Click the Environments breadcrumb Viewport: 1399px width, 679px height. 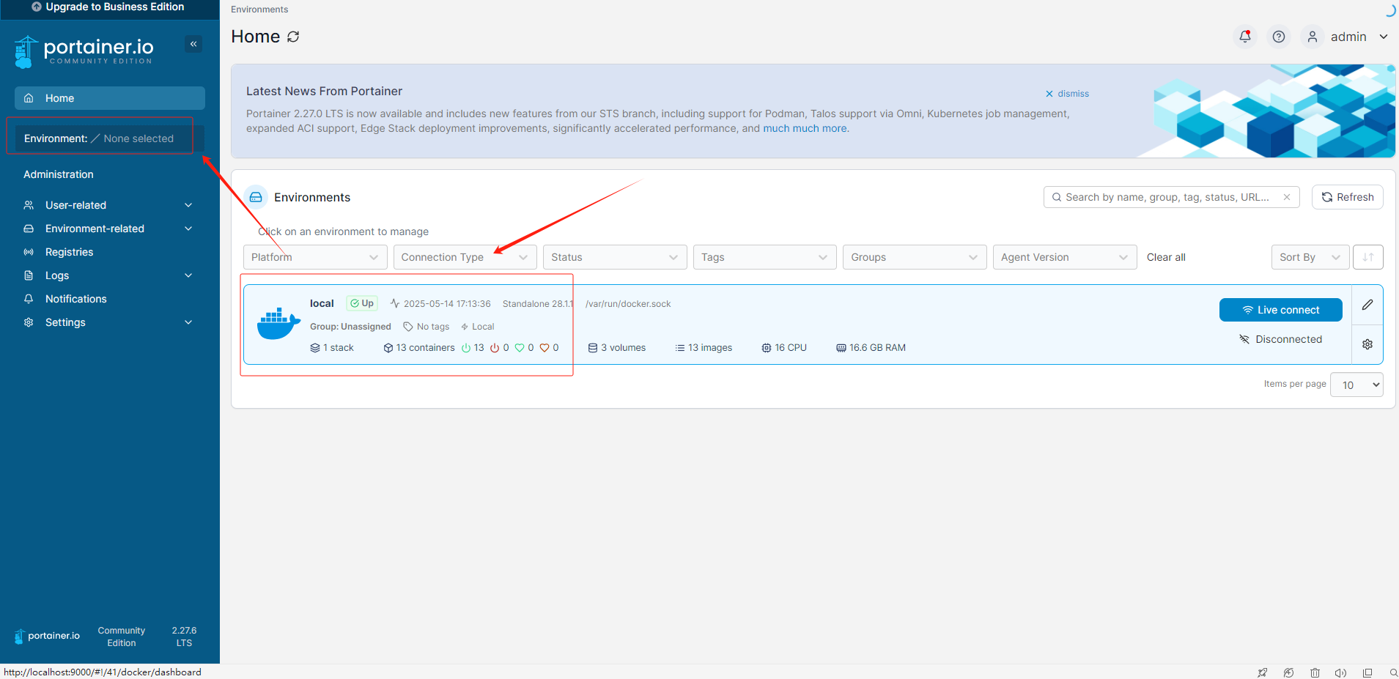point(259,10)
